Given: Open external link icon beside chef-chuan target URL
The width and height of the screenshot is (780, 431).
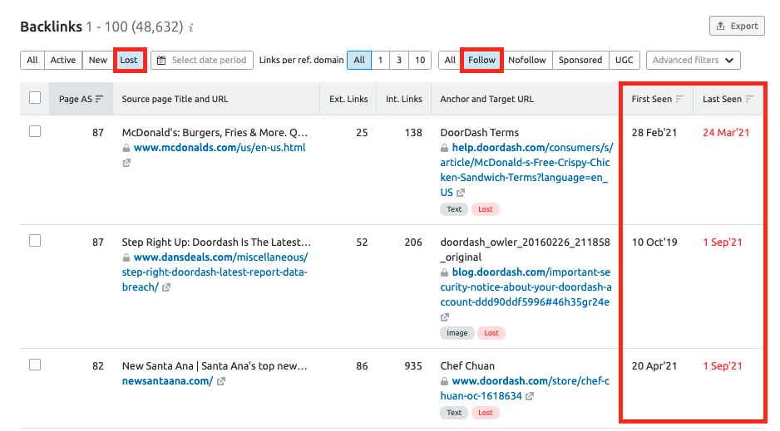Looking at the screenshot, I should click(x=531, y=396).
